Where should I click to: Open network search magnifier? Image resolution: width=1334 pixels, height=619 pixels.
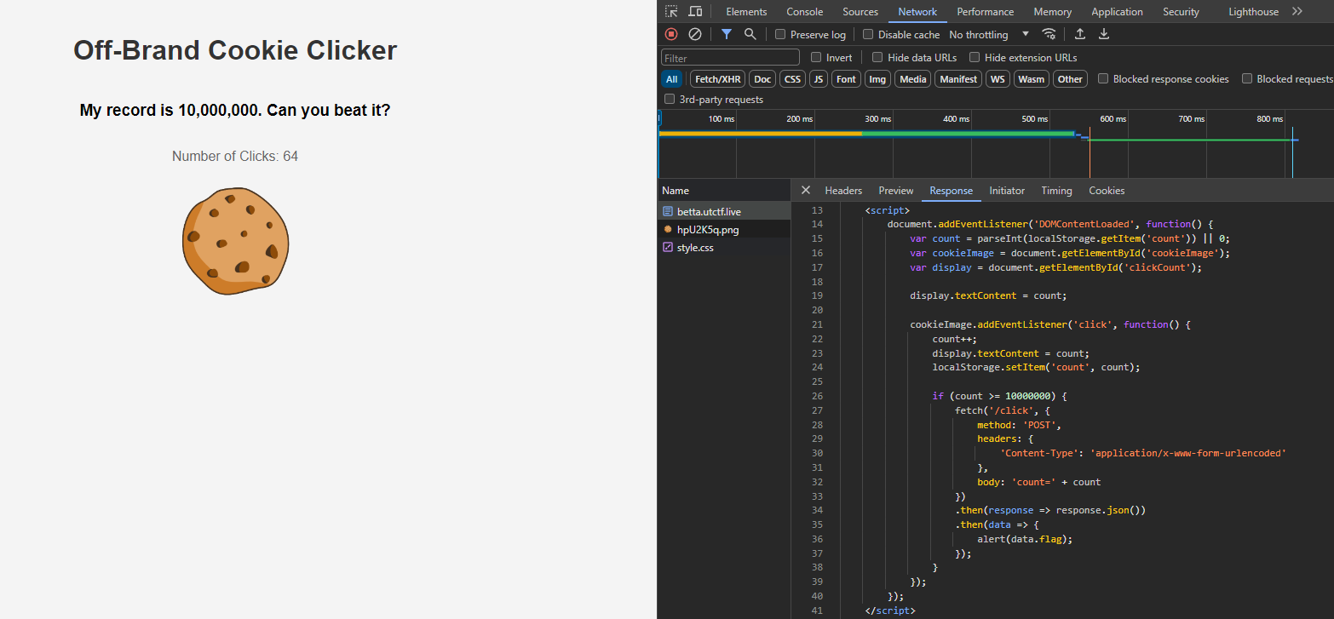[x=750, y=34]
